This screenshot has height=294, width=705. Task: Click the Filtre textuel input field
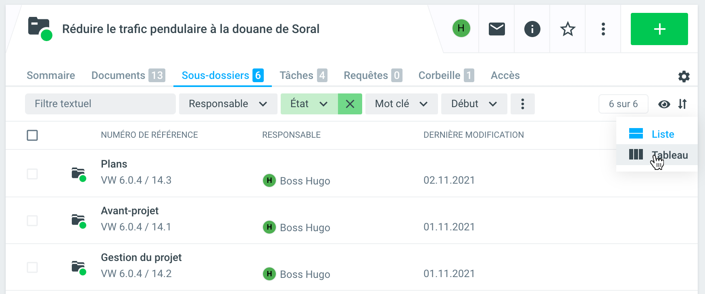click(x=100, y=104)
